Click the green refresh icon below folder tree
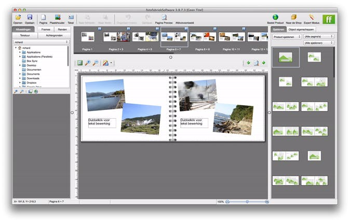Image resolution: width=350 pixels, height=222 pixels. point(36,91)
